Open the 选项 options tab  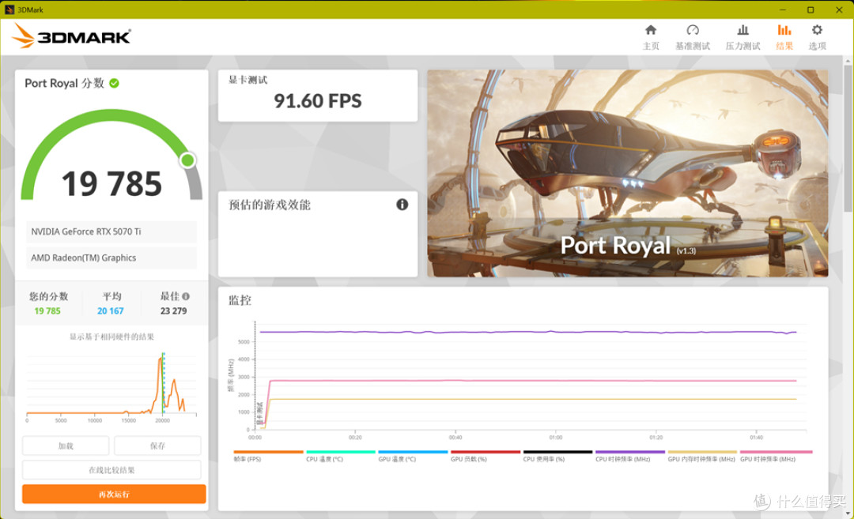click(x=817, y=38)
